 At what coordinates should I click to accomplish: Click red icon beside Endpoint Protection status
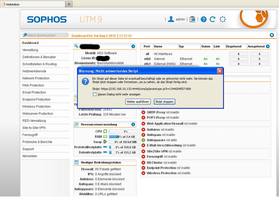point(143,168)
